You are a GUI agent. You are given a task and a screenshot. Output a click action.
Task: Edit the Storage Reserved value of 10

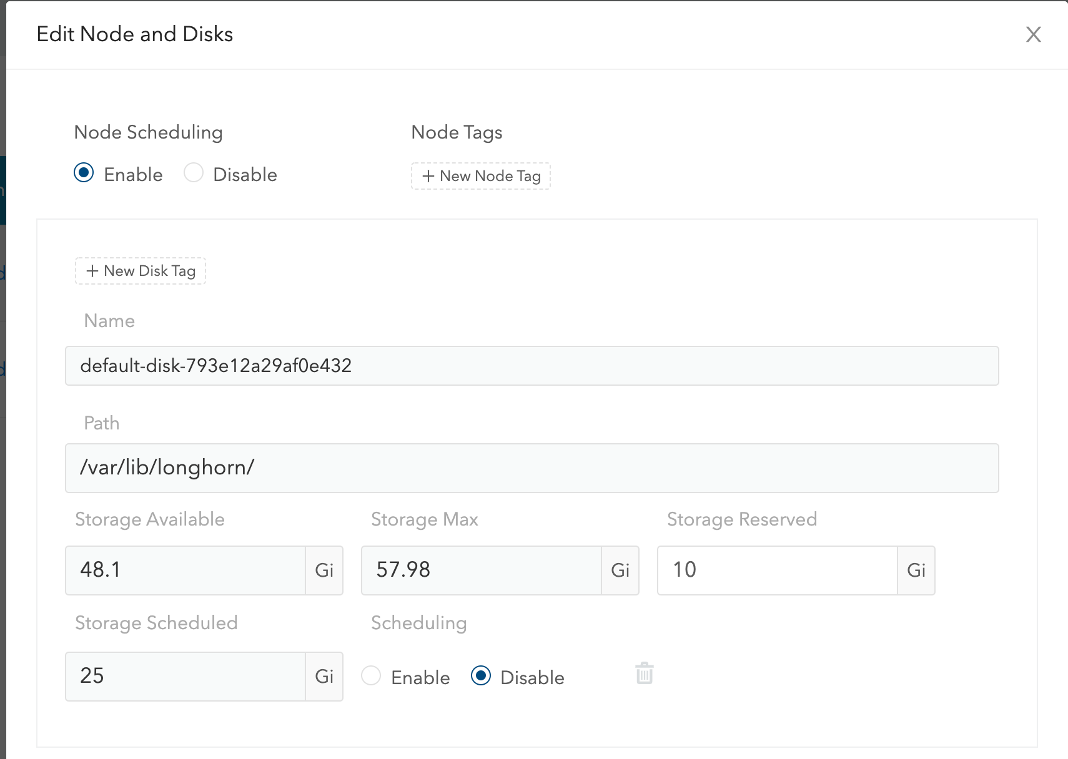776,570
